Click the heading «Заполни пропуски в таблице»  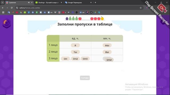pyautogui.click(x=85, y=24)
